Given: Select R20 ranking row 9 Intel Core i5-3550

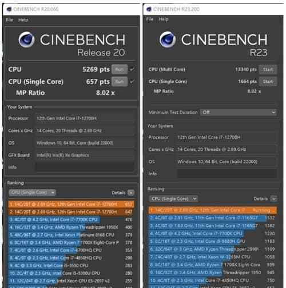Looking at the screenshot, I should [71, 265].
